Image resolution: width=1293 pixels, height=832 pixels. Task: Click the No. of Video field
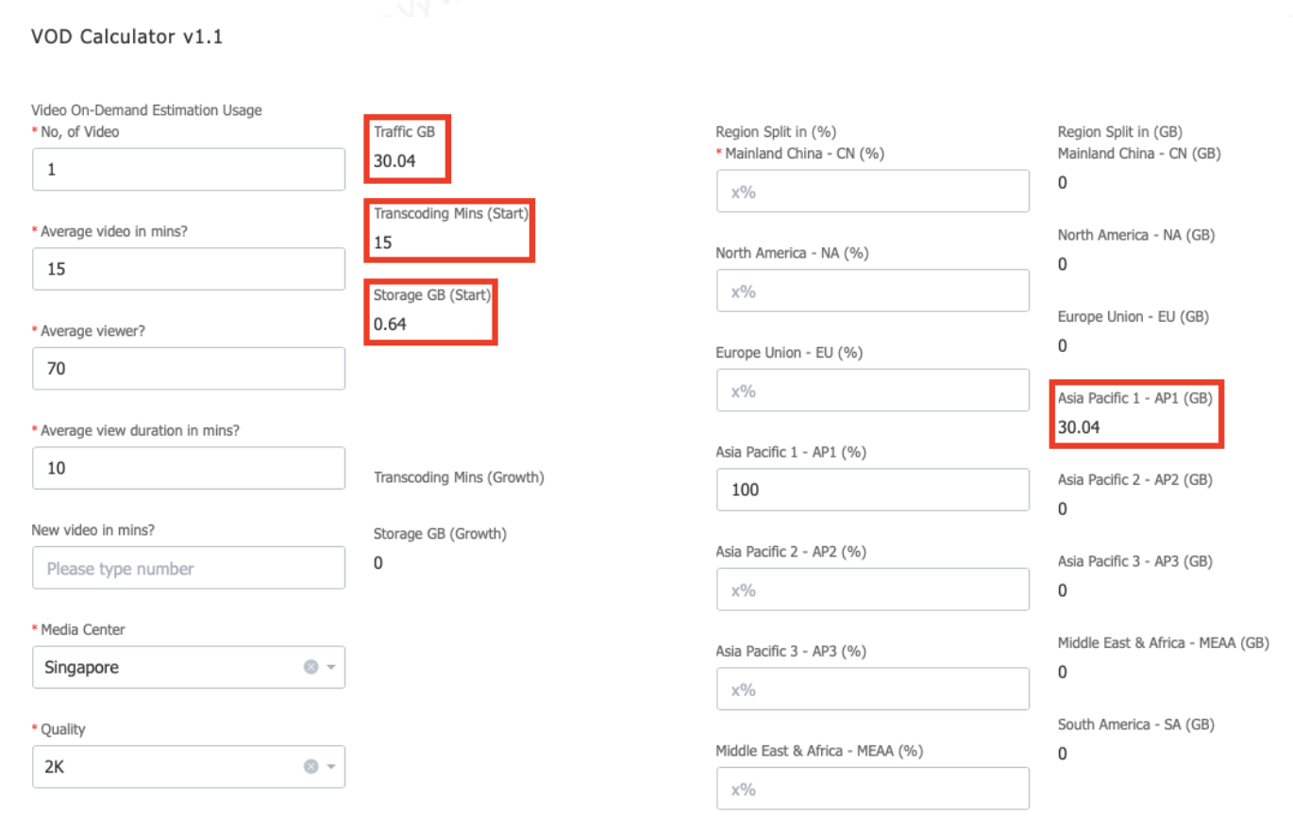(x=189, y=170)
